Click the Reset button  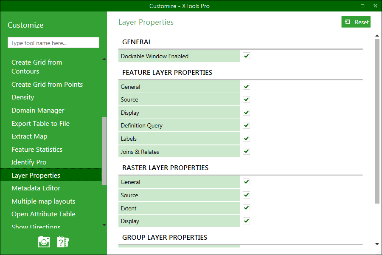[356, 22]
